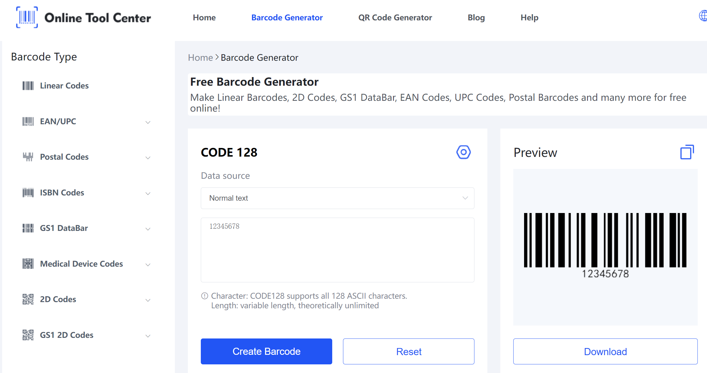The width and height of the screenshot is (707, 373).
Task: Click the Create Barcode button
Action: pos(267,351)
